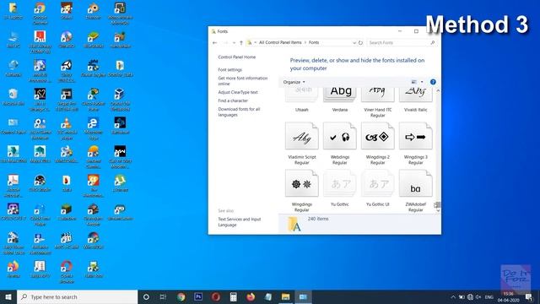This screenshot has height=304, width=540.
Task: Select the Microsoft Edge desktop shortcut
Action: click(x=94, y=128)
